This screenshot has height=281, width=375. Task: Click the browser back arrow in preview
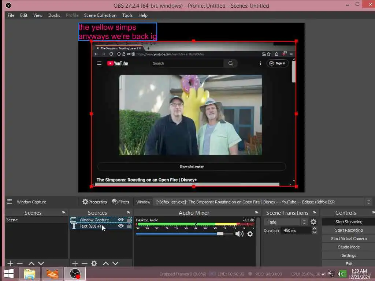pos(96,54)
